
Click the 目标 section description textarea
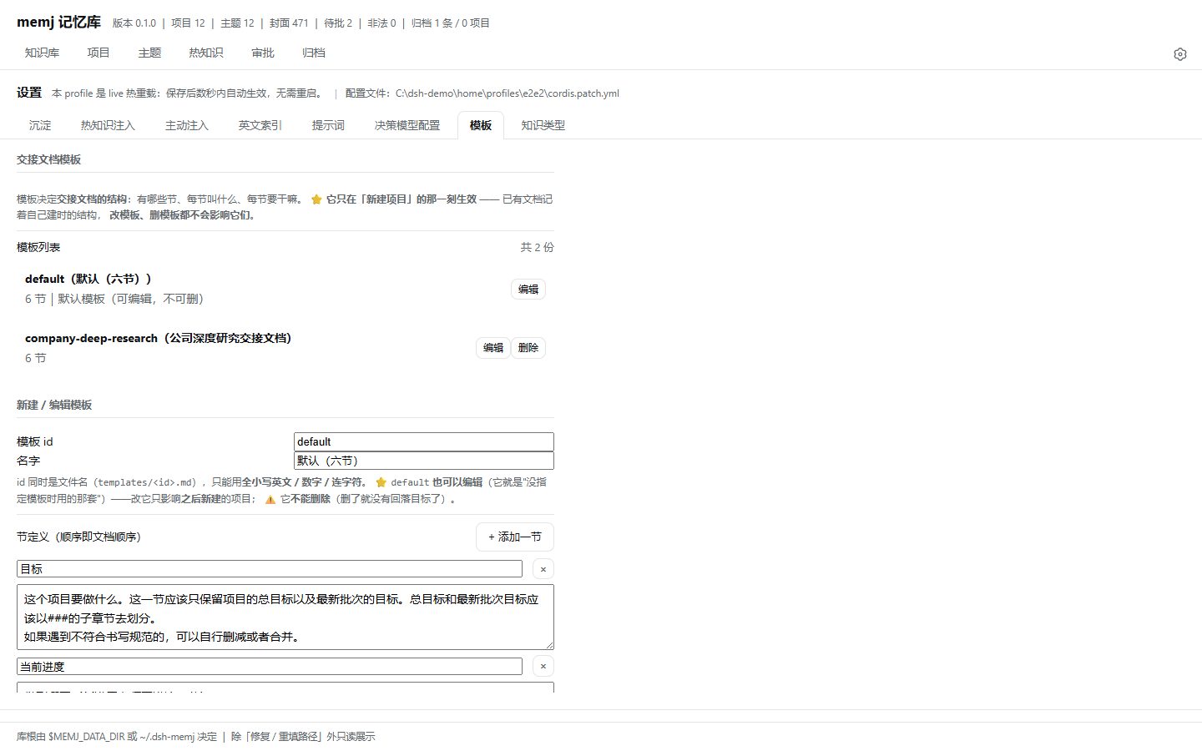285,617
